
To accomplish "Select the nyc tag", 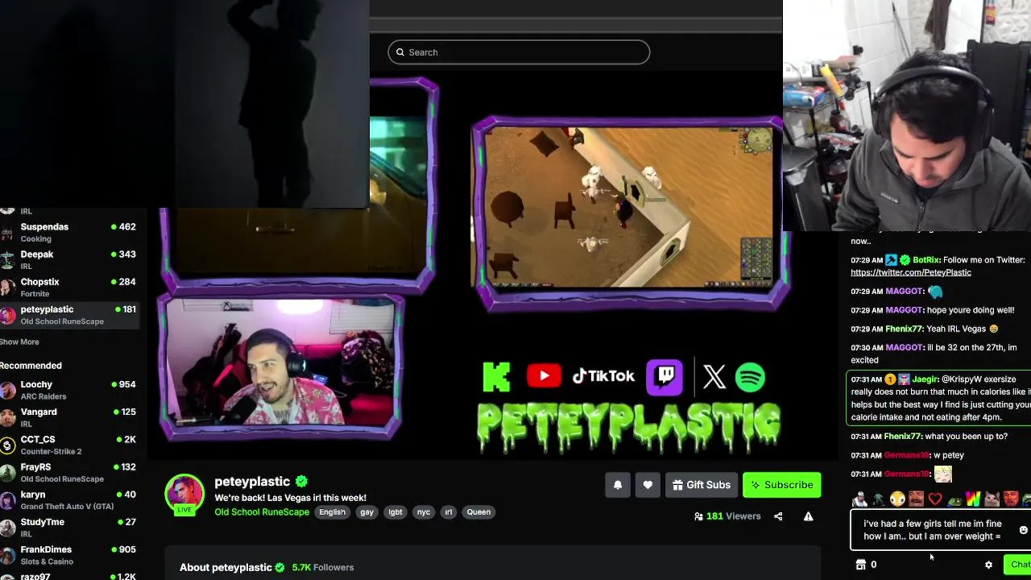I will [x=424, y=512].
